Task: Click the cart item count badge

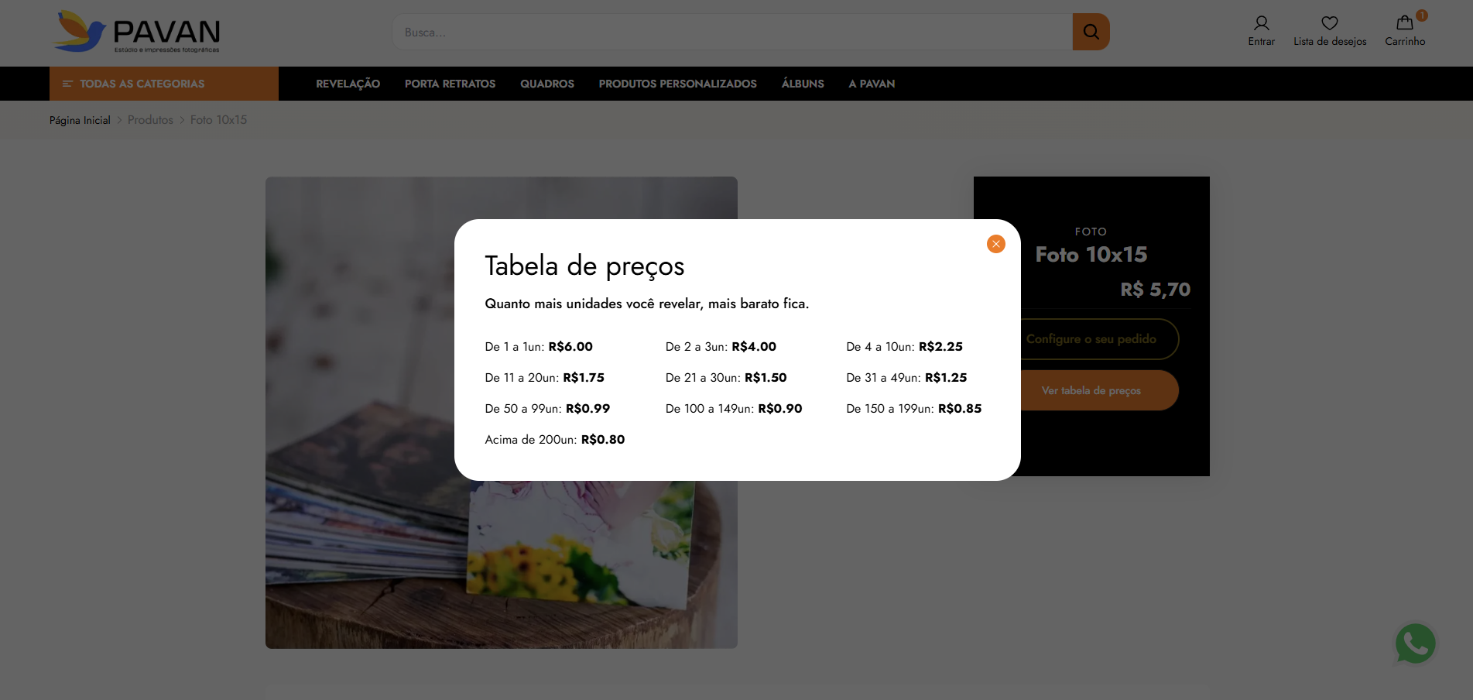Action: (x=1422, y=15)
